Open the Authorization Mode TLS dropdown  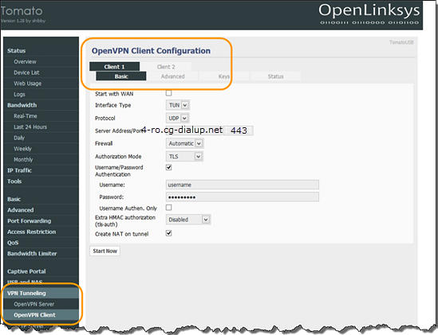point(184,156)
